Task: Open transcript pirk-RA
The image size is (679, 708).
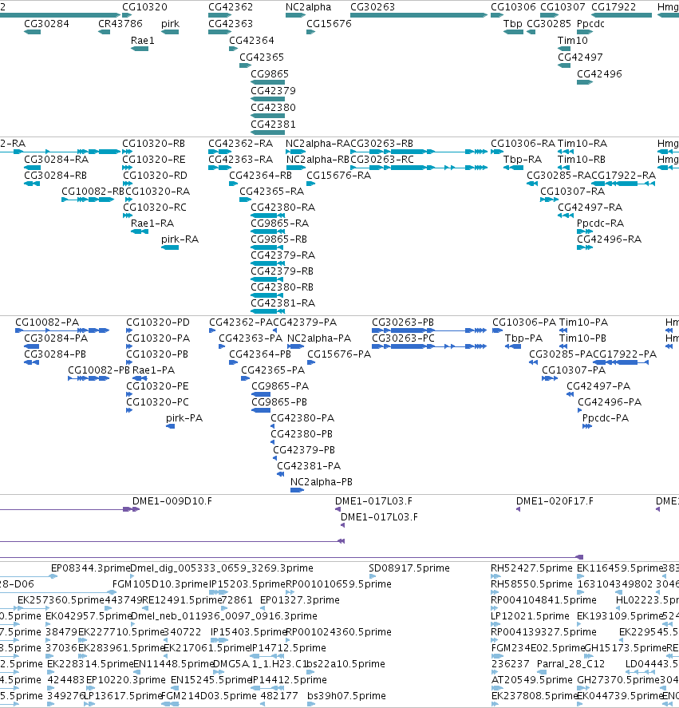Action: tap(180, 239)
